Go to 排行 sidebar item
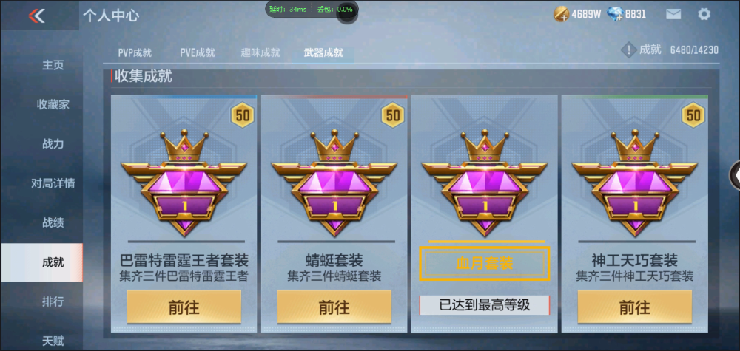 coord(53,301)
